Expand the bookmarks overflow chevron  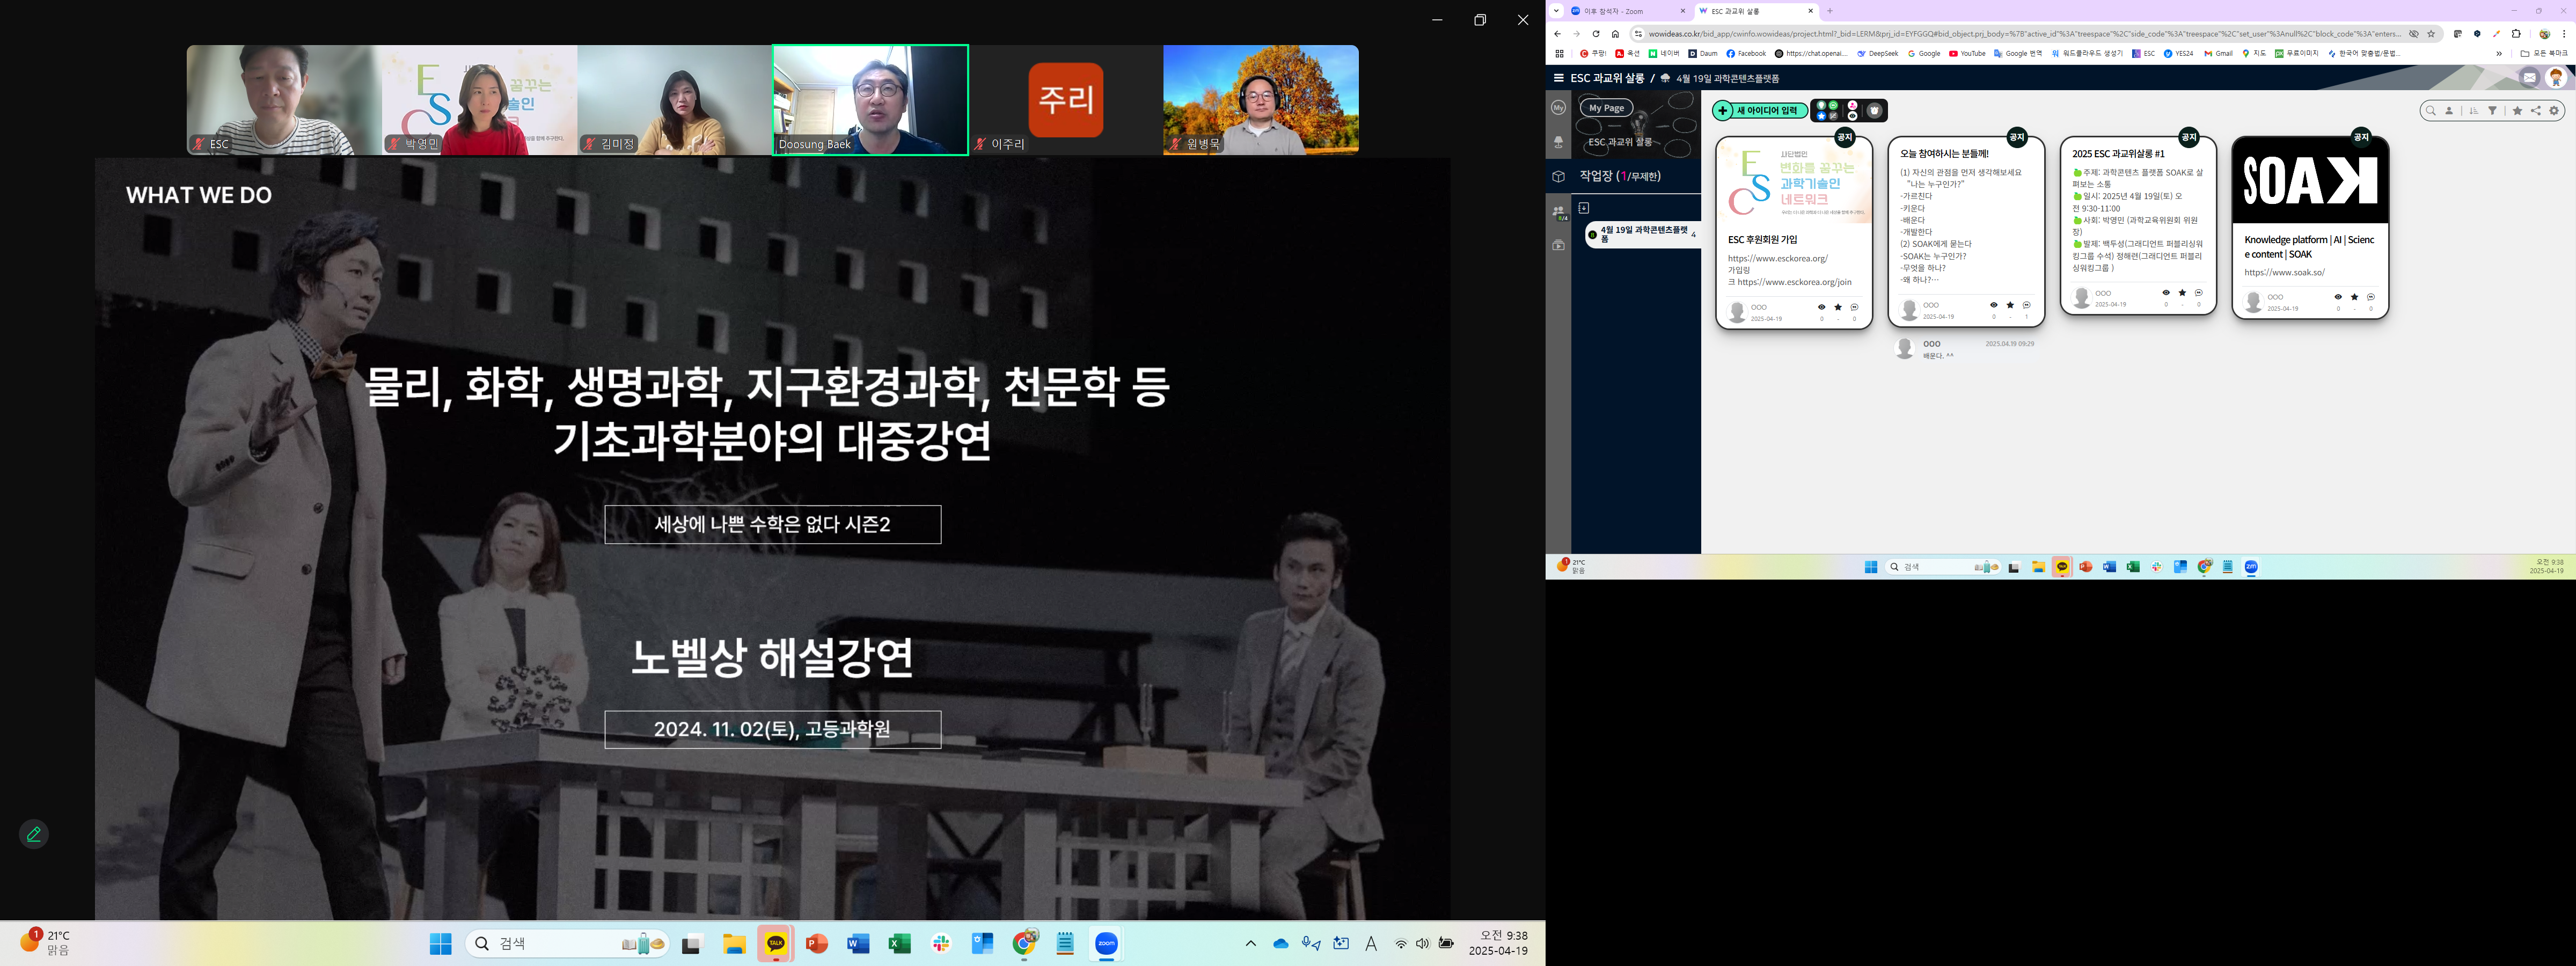coord(2499,54)
